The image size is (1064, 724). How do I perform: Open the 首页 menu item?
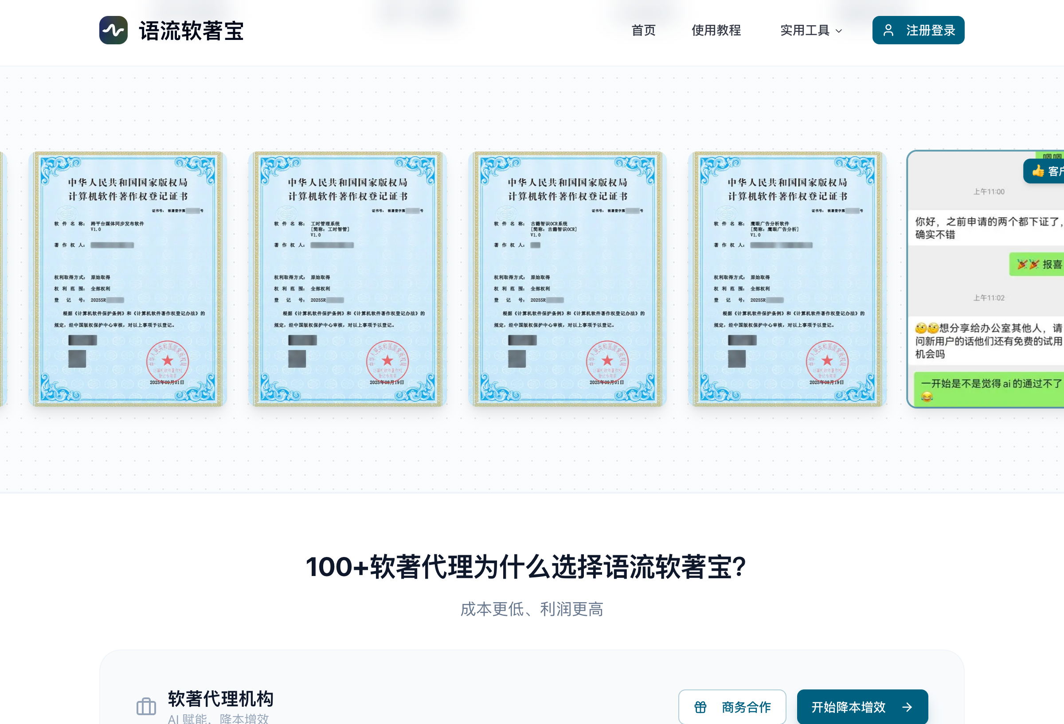pyautogui.click(x=643, y=30)
